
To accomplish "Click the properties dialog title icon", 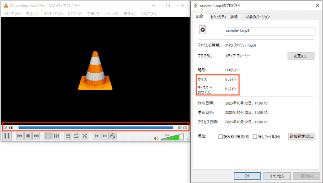I will [x=196, y=5].
